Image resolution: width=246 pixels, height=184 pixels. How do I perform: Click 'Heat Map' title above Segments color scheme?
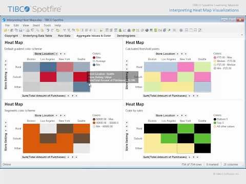click(14, 104)
